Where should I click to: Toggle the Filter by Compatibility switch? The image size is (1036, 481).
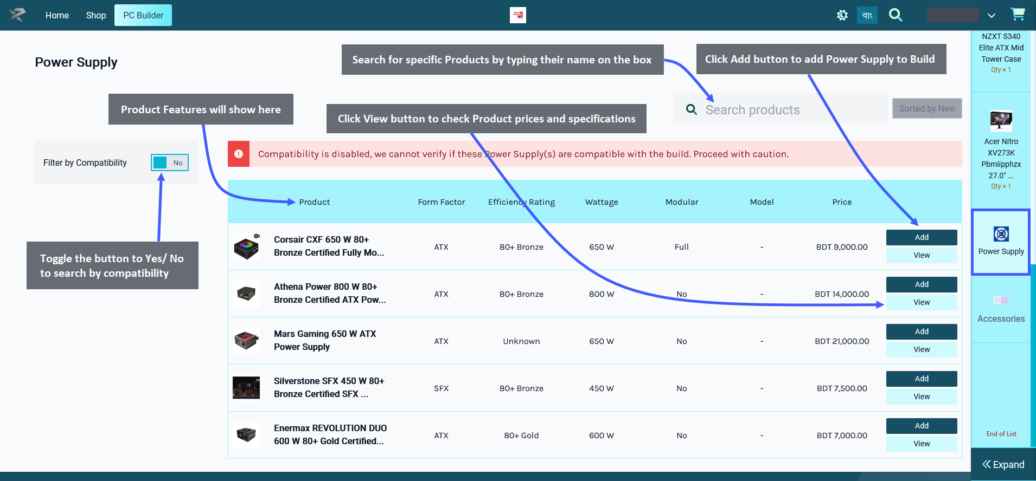(170, 162)
